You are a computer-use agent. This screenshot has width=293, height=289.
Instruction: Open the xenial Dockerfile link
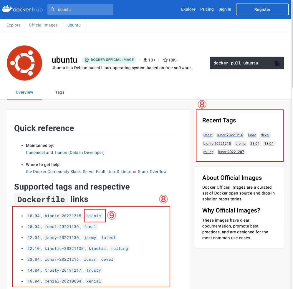pyautogui.click(x=93, y=281)
